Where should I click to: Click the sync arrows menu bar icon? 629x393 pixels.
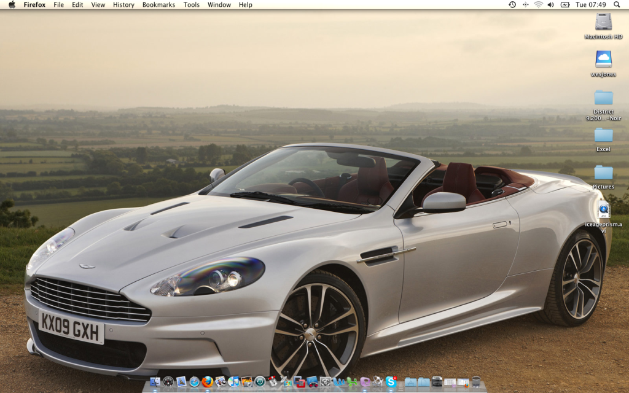[526, 5]
